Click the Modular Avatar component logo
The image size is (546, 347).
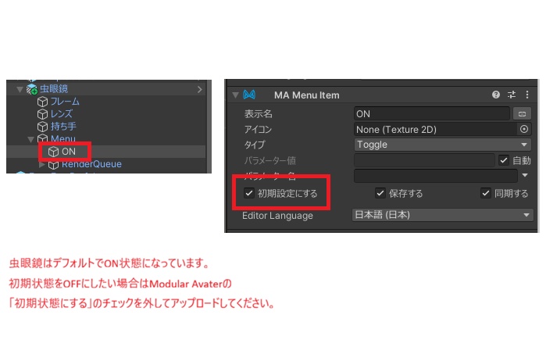(x=249, y=95)
